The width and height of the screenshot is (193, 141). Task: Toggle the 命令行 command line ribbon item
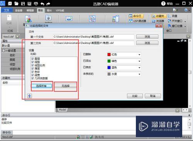coord(136,16)
